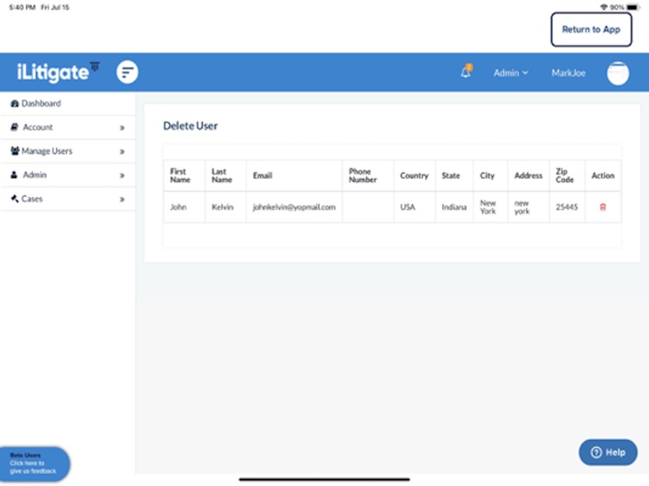Click the Wi-Fi status icon
Image resolution: width=649 pixels, height=486 pixels.
click(604, 7)
